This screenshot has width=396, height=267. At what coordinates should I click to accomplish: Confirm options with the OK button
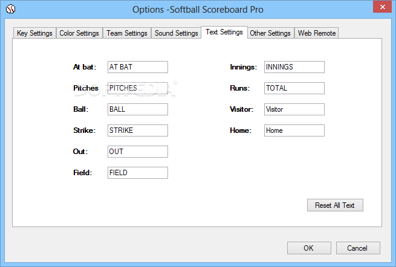309,248
